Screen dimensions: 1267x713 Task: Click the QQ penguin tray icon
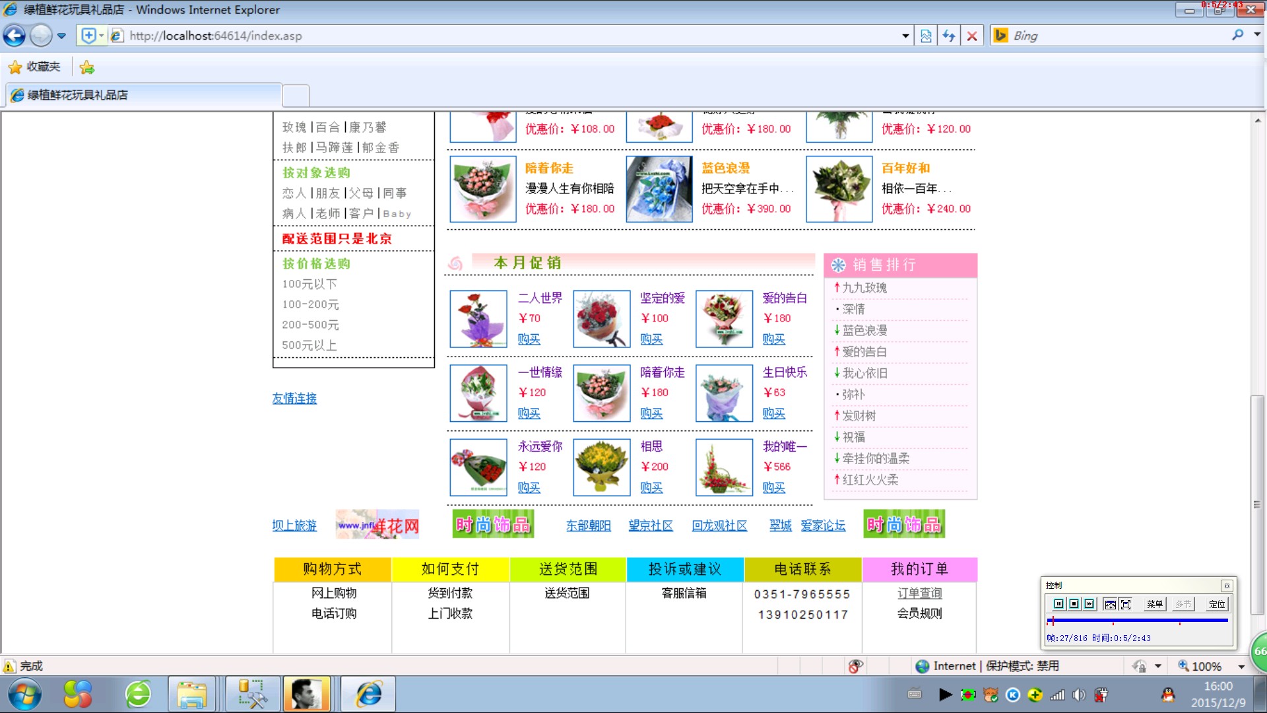click(x=1168, y=695)
